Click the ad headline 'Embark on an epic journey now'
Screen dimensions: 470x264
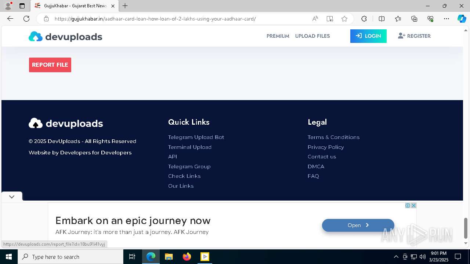click(x=133, y=220)
